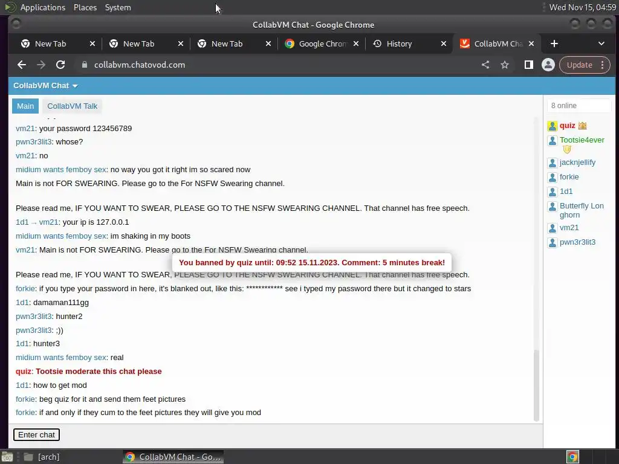Open Tootsie4ever in the online list
Screen dimensions: 619x464
[x=582, y=140]
